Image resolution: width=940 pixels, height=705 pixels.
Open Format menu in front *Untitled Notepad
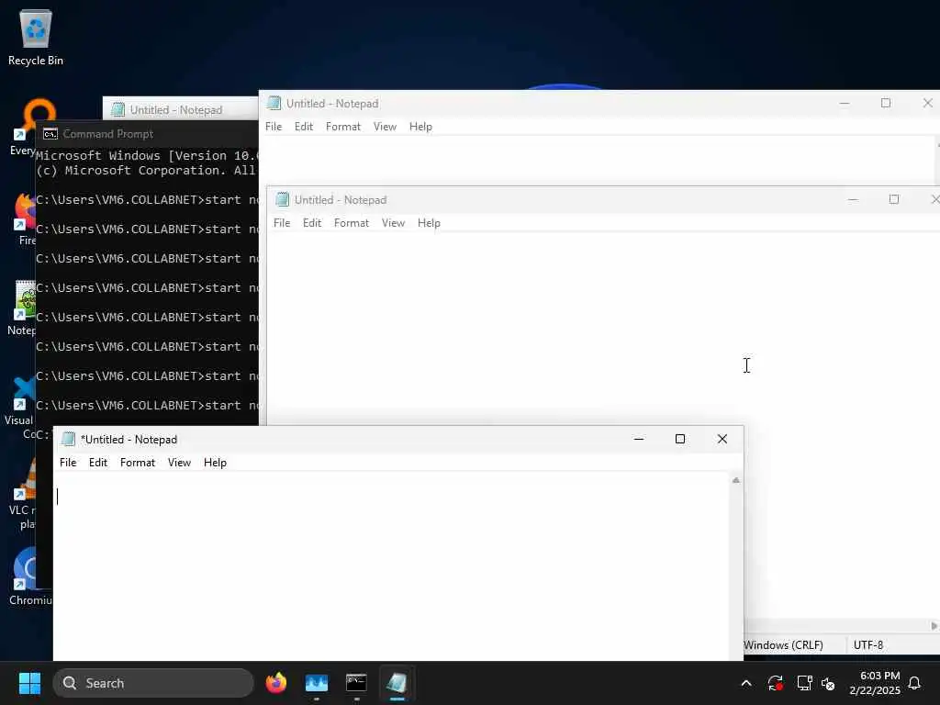tap(138, 463)
